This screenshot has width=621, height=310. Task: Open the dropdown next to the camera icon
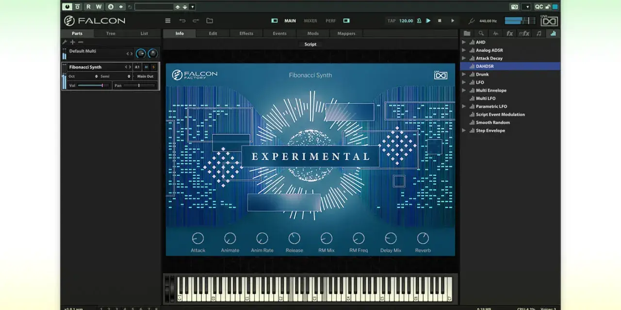526,7
